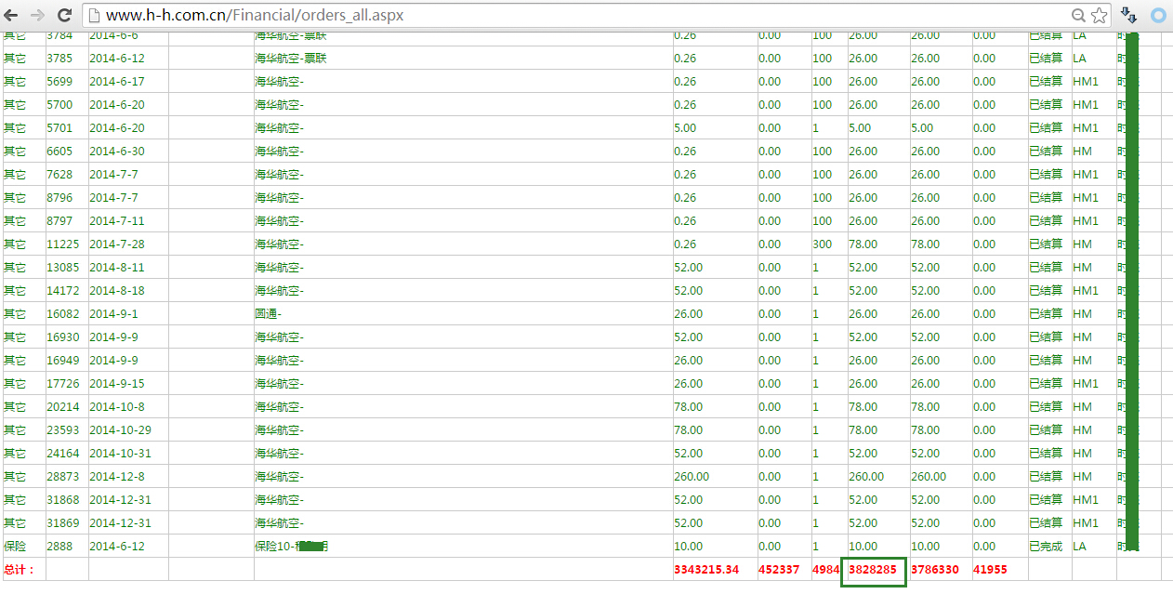Click the light blue circle extension icon
The image size is (1173, 594).
[x=1159, y=15]
